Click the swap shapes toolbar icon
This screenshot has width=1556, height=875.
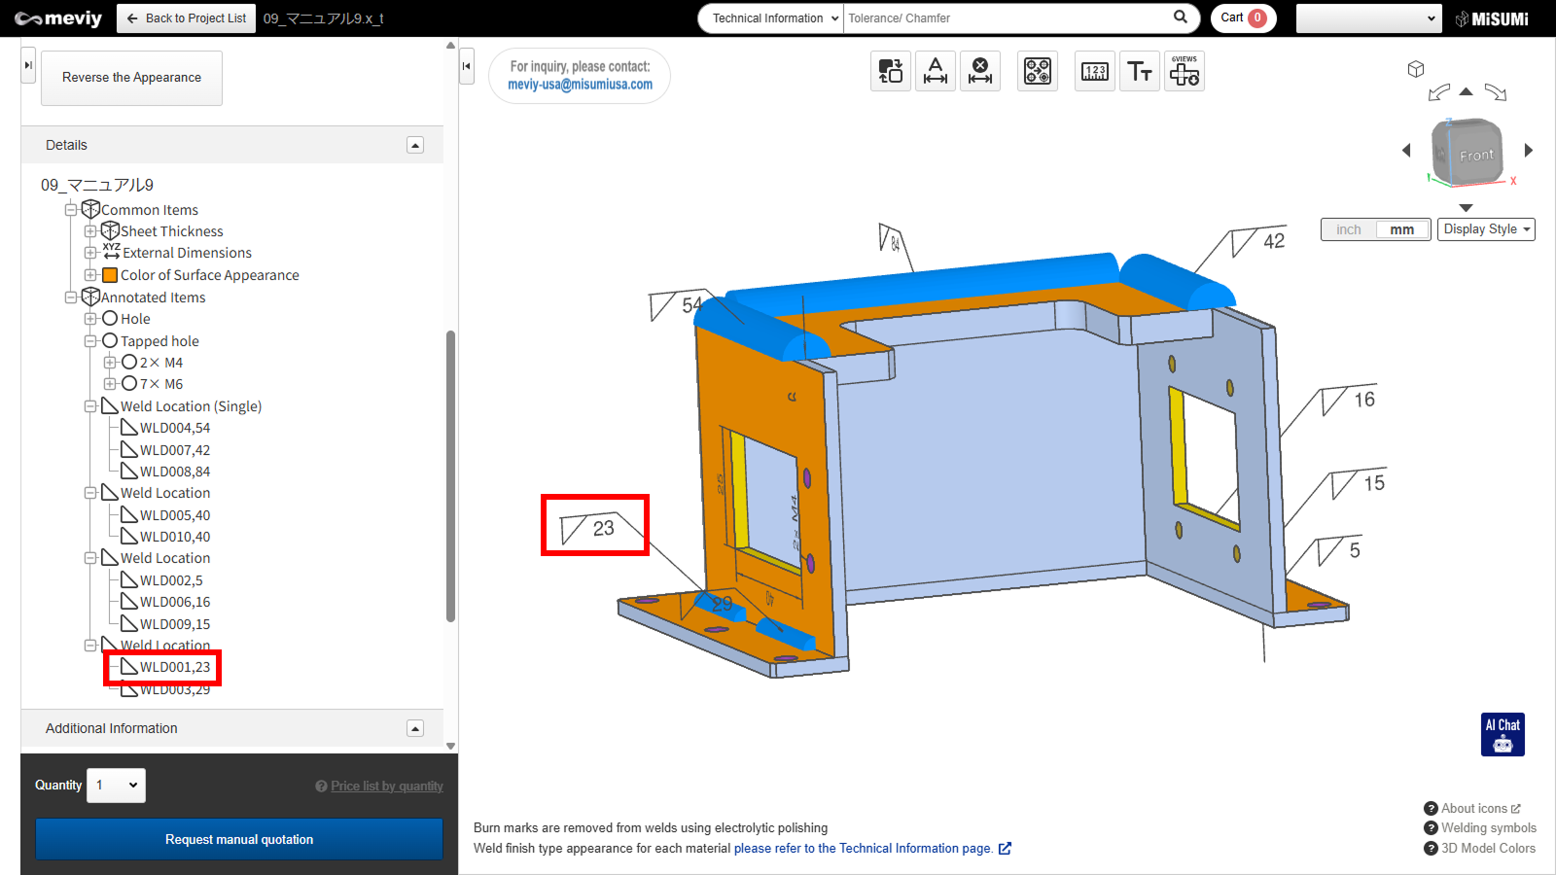891,71
